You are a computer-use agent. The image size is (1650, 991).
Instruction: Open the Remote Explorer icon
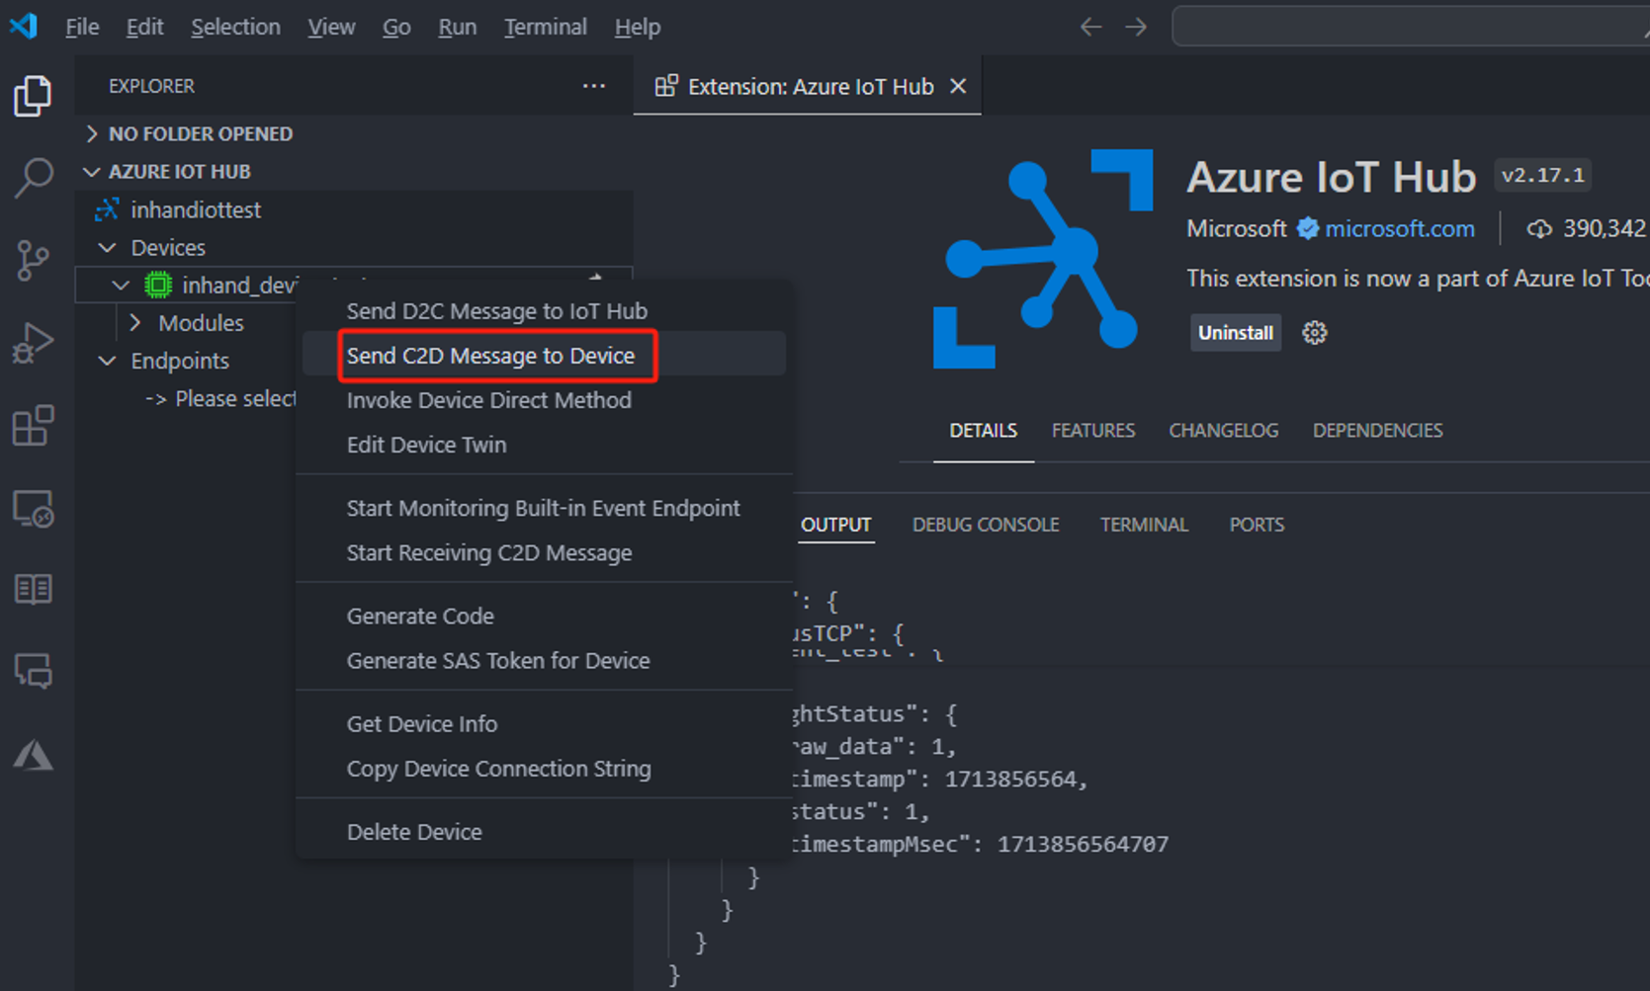point(33,509)
